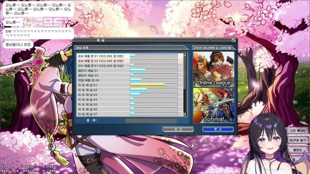Screen dimensions: 310x174
Task: Open the 스킨 에디터 button
Action: [x=297, y=130]
